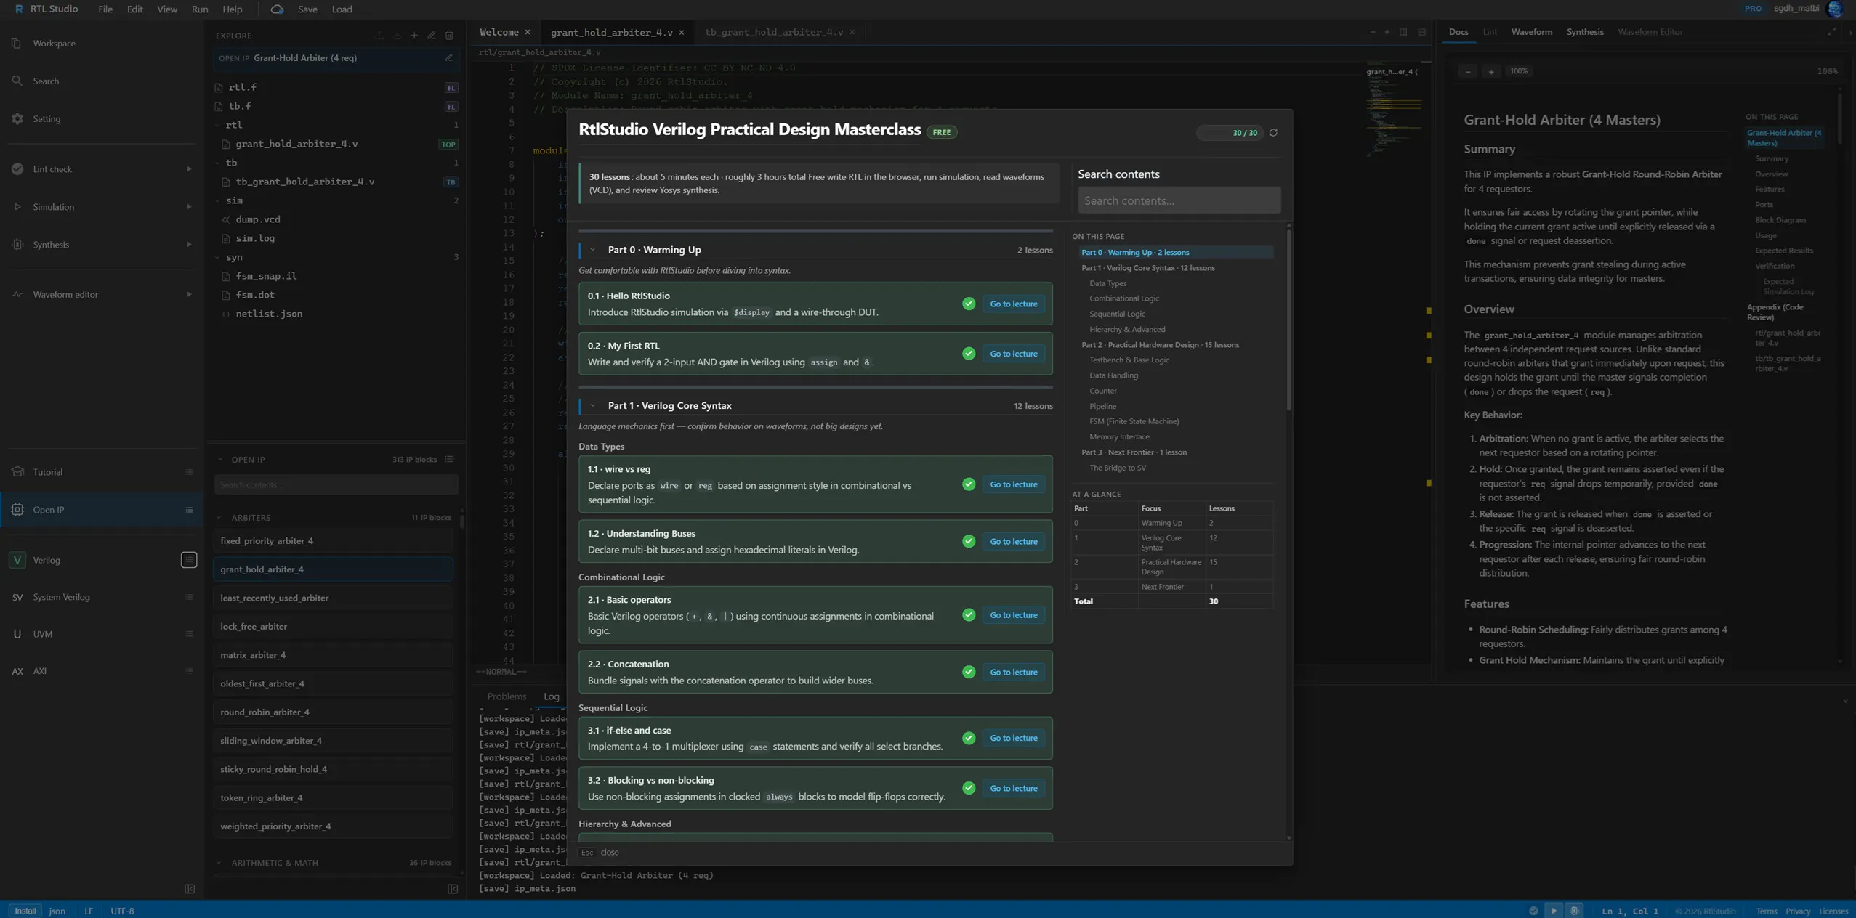
Task: Click the chip synthesis icon in the status bar
Action: tap(1574, 911)
